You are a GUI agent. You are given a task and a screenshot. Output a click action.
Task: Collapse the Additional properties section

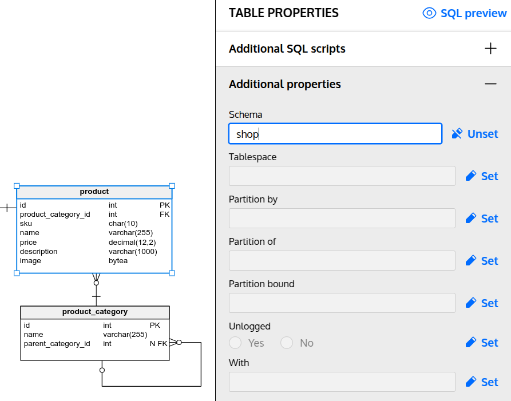point(490,84)
